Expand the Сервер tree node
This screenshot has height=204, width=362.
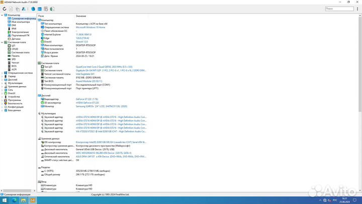tap(2, 76)
